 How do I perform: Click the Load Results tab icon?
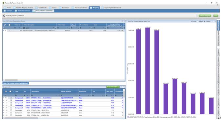point(36,8)
